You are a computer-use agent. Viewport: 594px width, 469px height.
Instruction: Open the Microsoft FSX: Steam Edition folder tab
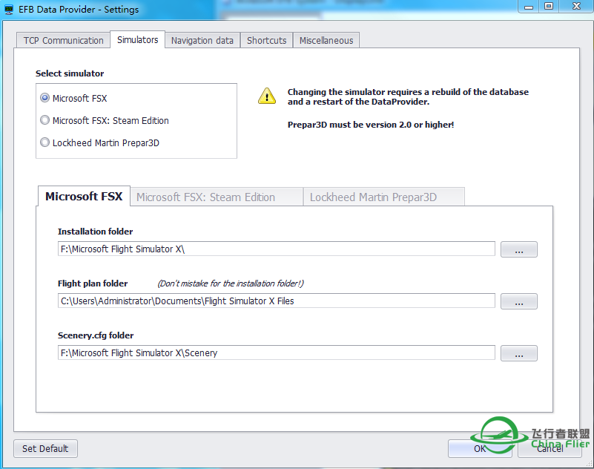tap(217, 197)
